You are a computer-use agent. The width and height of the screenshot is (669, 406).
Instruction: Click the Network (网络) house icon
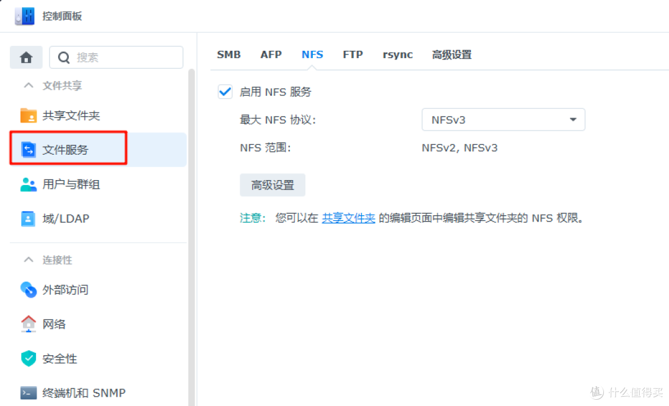coord(28,324)
